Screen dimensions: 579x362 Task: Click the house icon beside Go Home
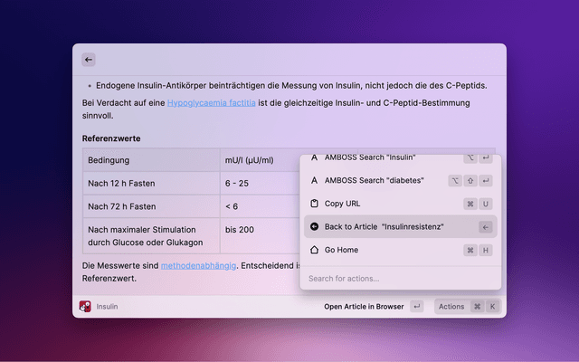pyautogui.click(x=314, y=250)
